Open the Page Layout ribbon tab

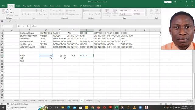click(27, 6)
